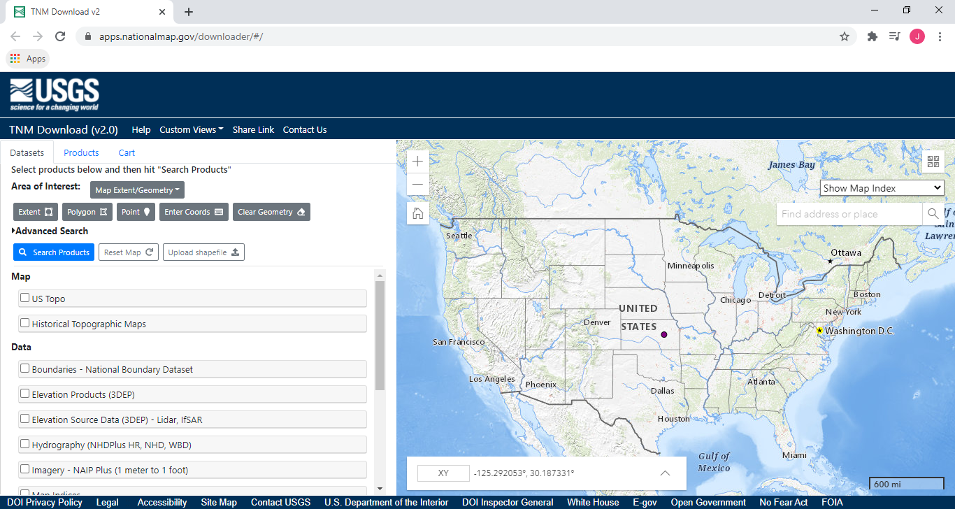The image size is (955, 509).
Task: Open the browser extensions menu
Action: click(x=873, y=36)
